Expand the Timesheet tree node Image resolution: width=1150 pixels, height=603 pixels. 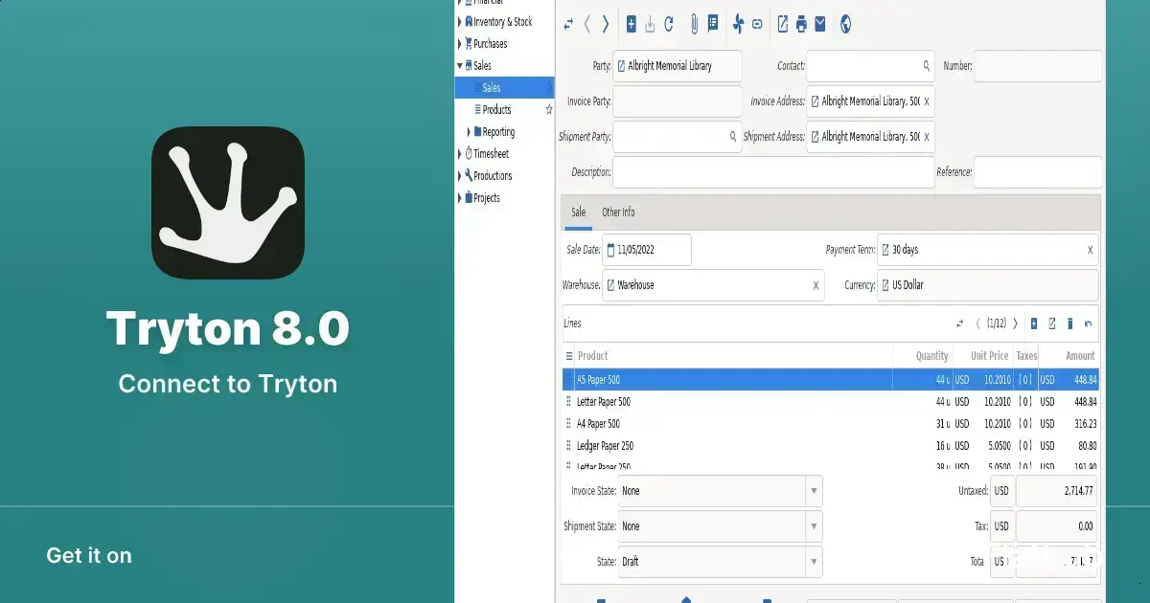pyautogui.click(x=459, y=154)
